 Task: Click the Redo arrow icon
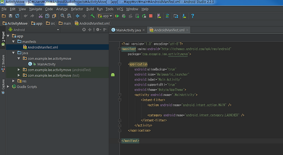pyautogui.click(x=32, y=16)
